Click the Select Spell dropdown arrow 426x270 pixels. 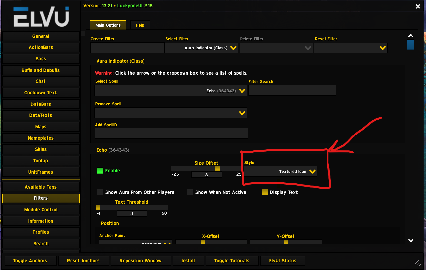[x=242, y=91]
